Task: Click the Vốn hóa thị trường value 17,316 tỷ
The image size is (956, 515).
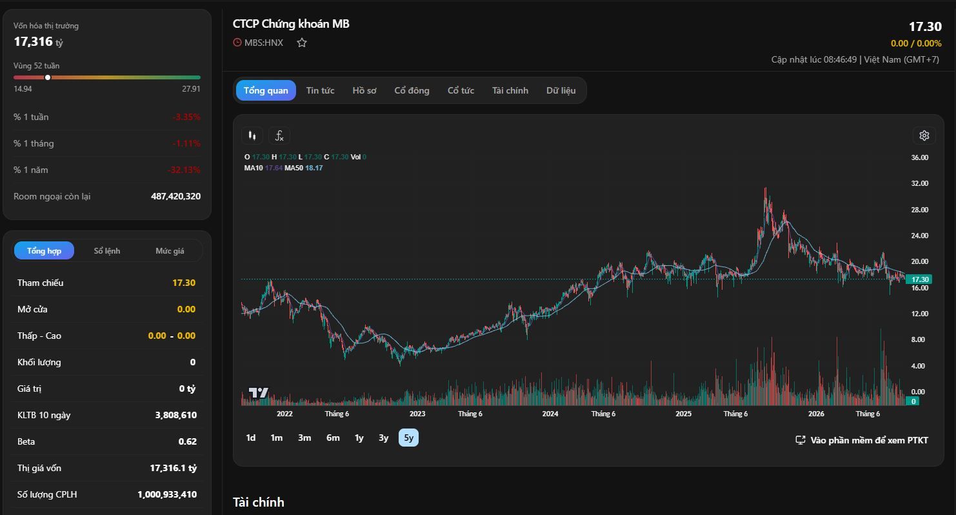Action: coord(39,42)
